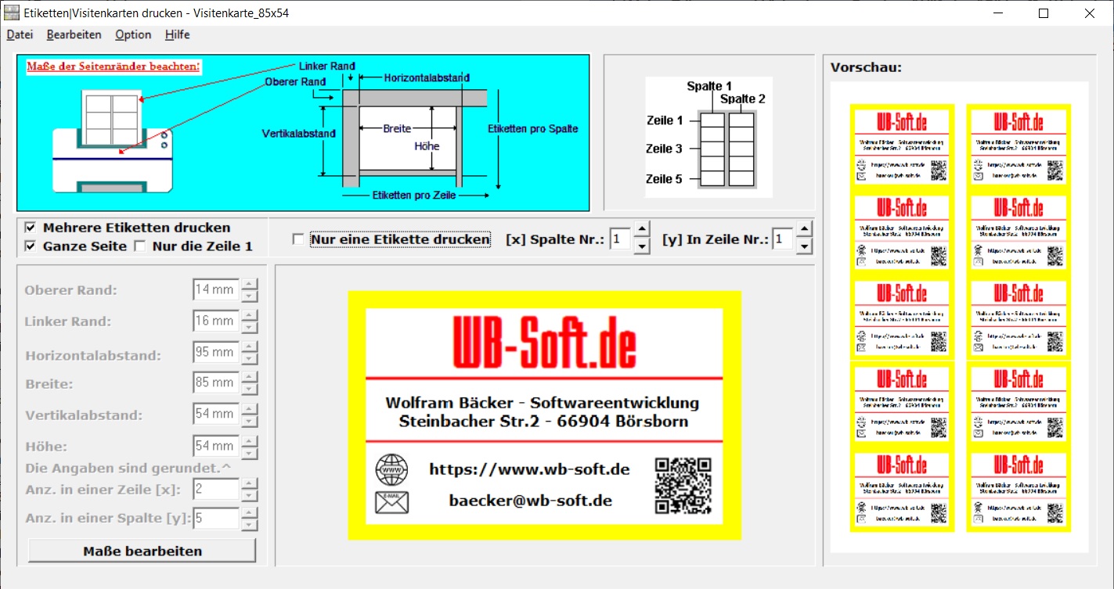Click the email envelope icon on card
1114x589 pixels.
point(392,501)
